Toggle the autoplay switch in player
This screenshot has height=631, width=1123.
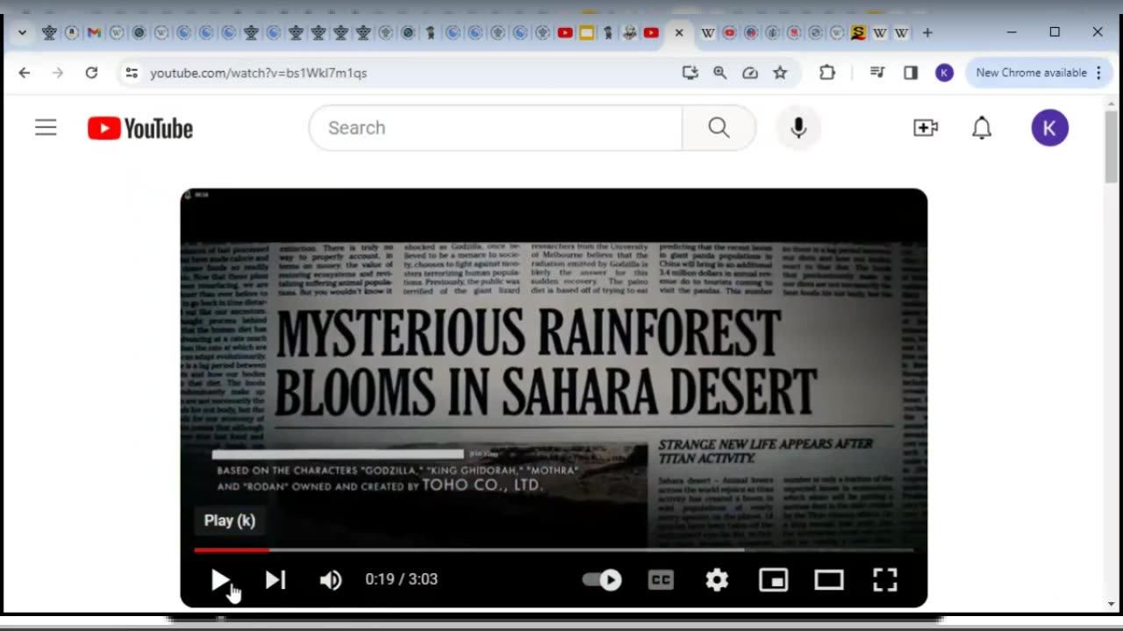click(602, 579)
